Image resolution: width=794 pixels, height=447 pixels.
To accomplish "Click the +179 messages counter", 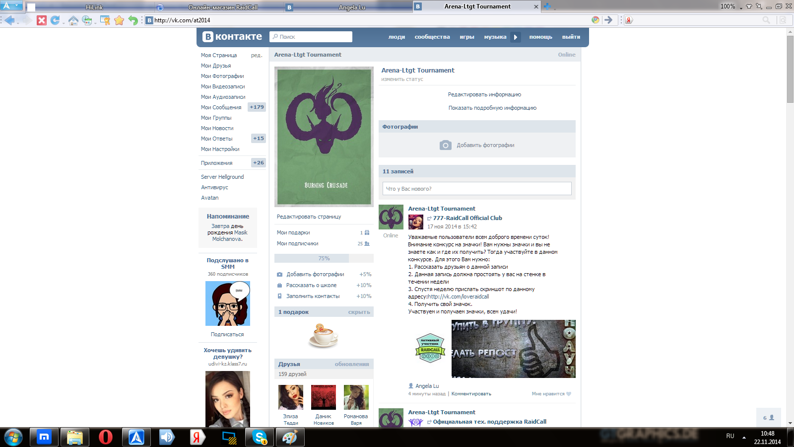I will pyautogui.click(x=257, y=107).
